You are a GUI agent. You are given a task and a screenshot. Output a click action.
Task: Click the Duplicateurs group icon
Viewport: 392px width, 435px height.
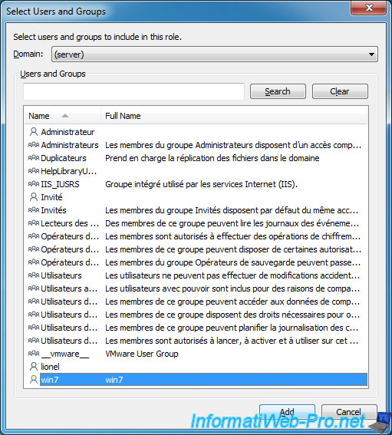point(34,157)
